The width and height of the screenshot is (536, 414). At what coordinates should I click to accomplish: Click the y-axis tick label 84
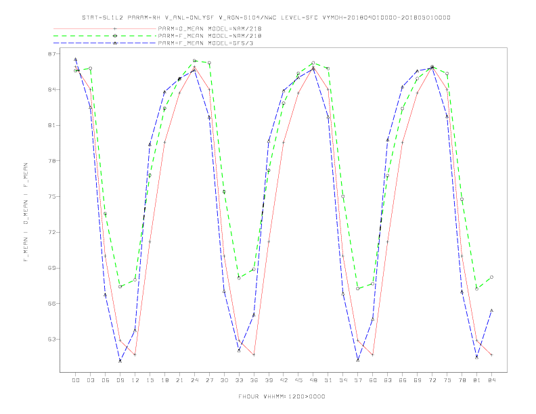pyautogui.click(x=53, y=89)
